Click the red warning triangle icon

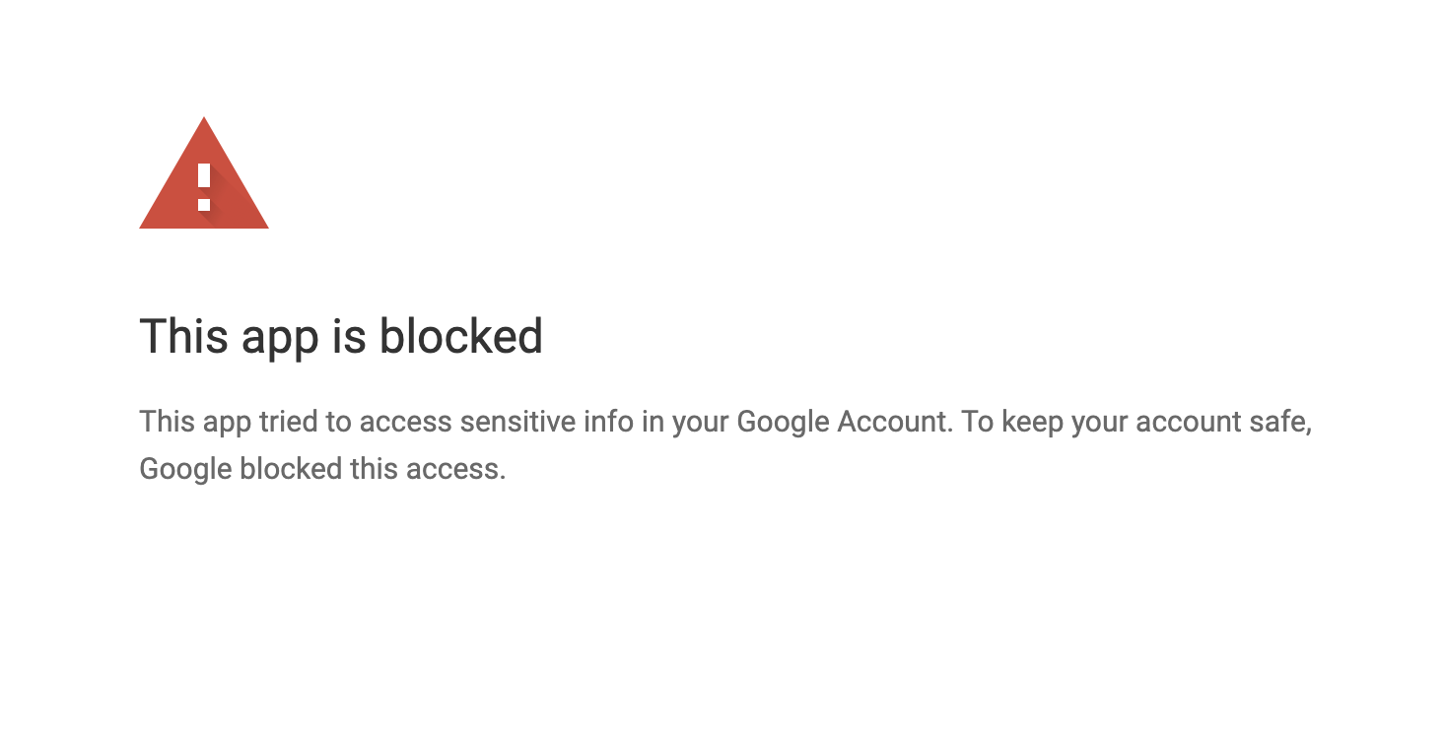click(x=204, y=173)
